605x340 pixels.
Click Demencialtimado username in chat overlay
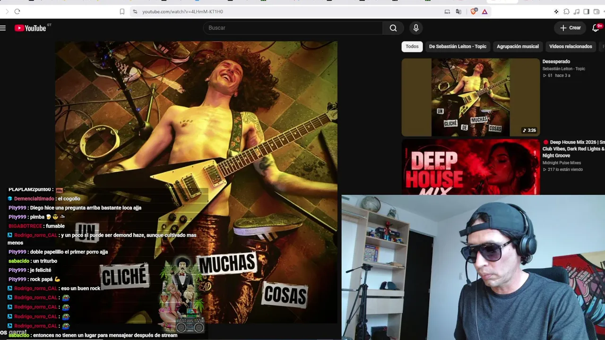[x=34, y=199]
